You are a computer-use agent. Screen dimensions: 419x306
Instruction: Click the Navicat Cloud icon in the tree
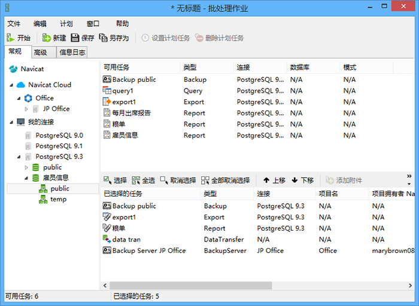(21, 85)
